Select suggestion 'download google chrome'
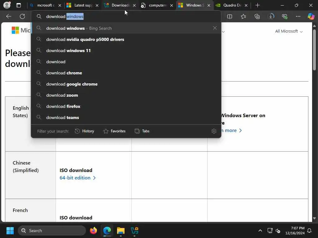The width and height of the screenshot is (318, 238). coord(126,84)
